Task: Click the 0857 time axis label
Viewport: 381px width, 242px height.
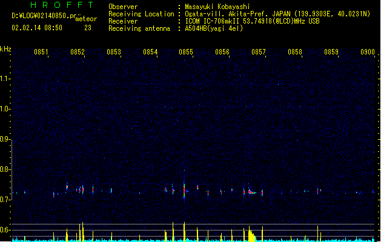Action: (259, 52)
